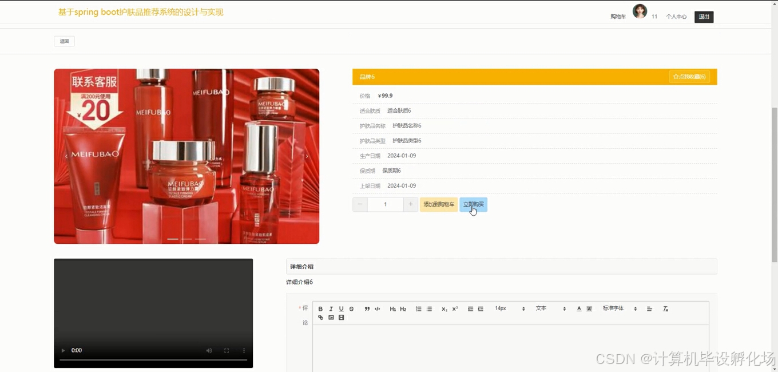Open the 文本 paragraph style dropdown
The width and height of the screenshot is (778, 372).
click(x=550, y=308)
